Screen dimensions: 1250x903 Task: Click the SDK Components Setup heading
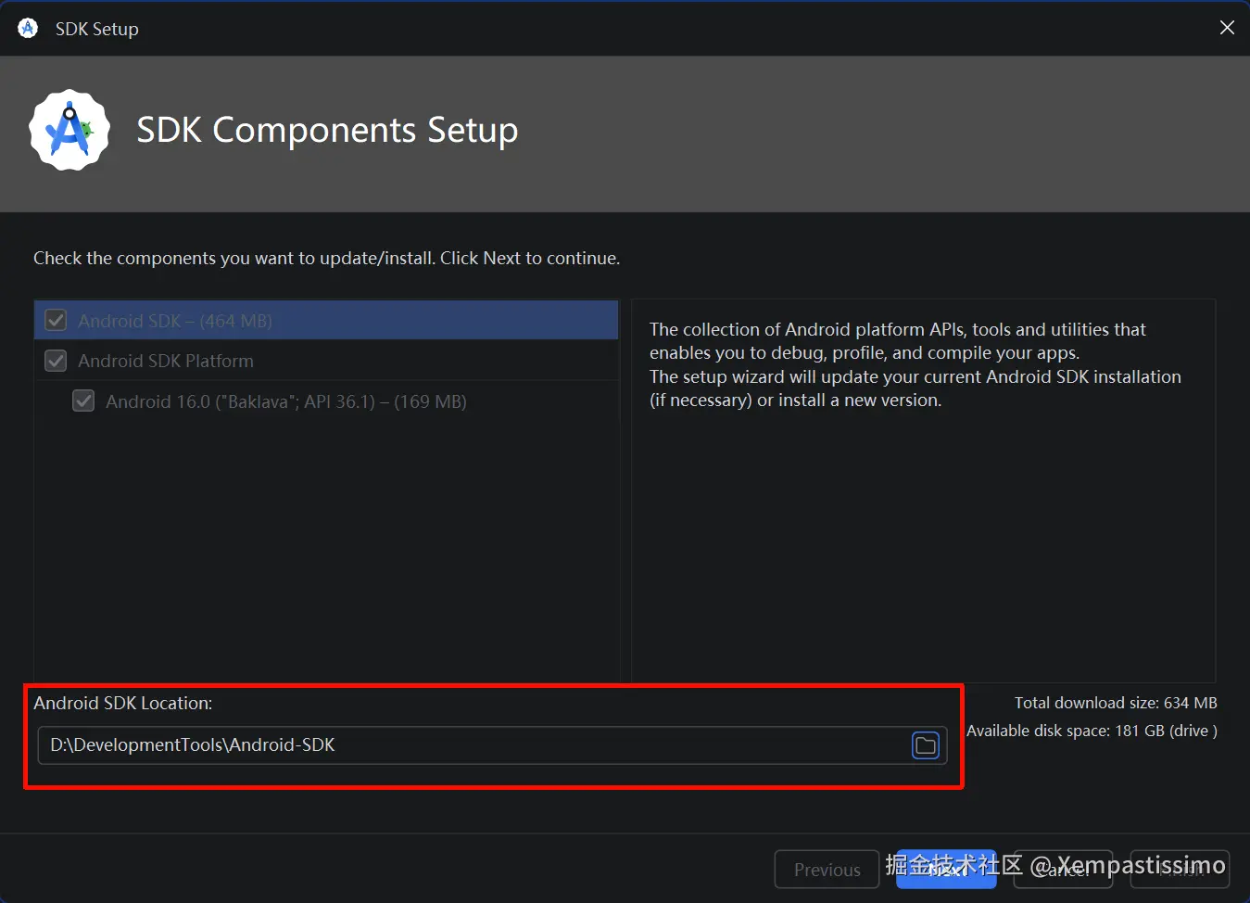327,131
